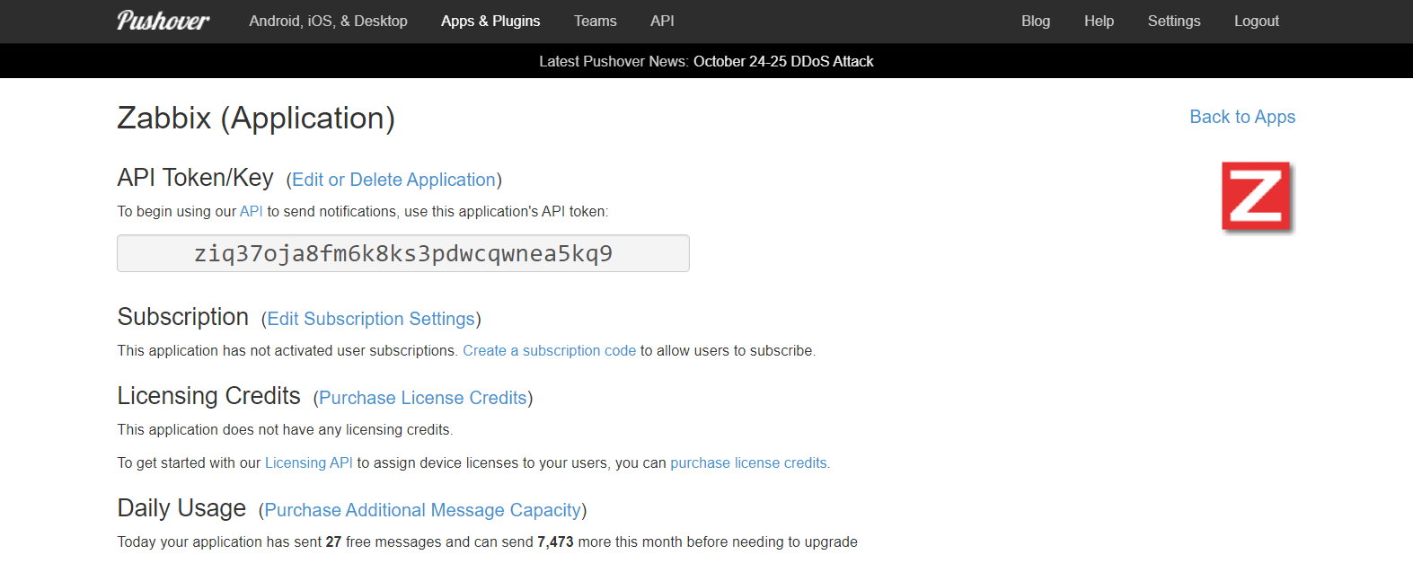Open the API navigation item

(x=662, y=21)
